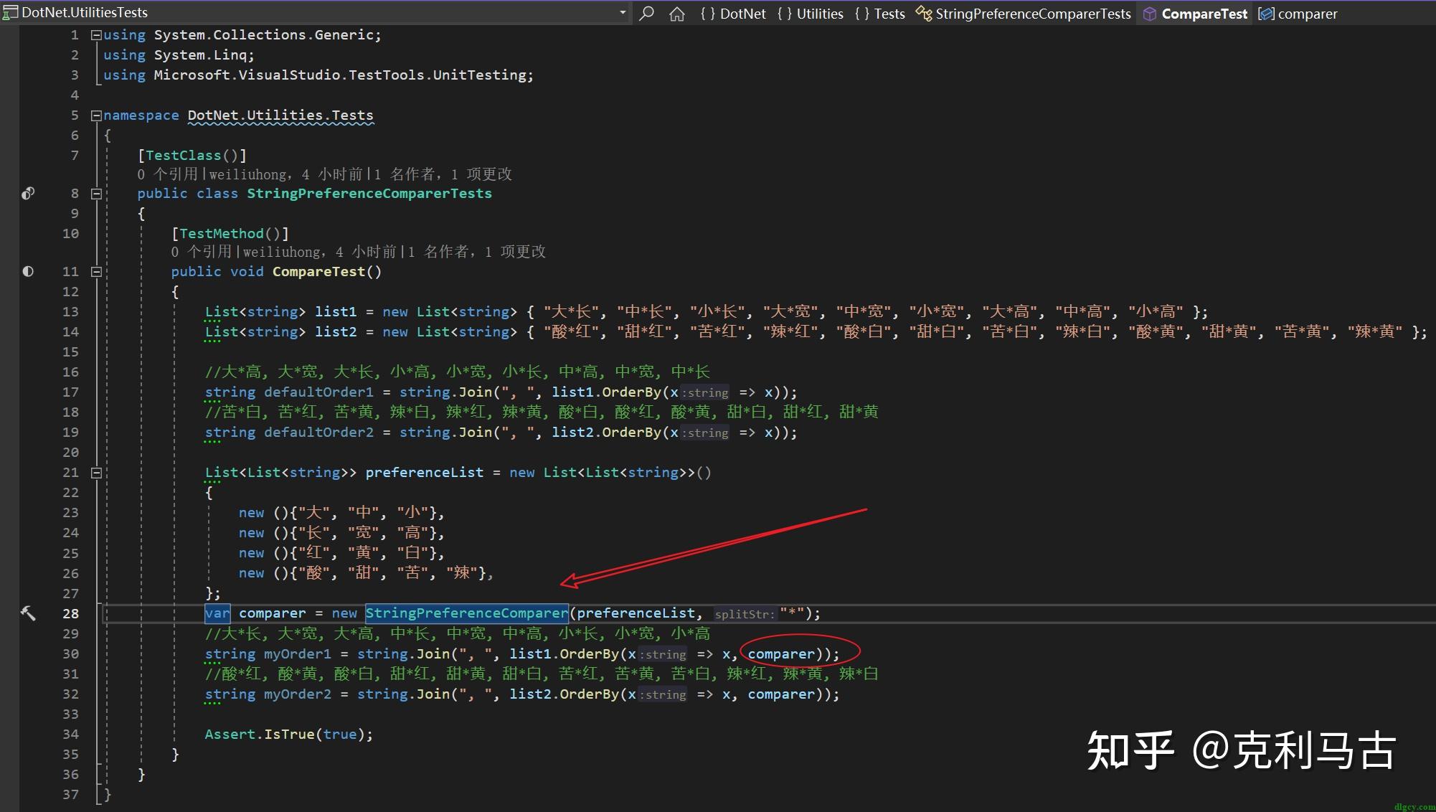Click the DotNet.Utilities.Tests namespace name
Image resolution: width=1436 pixels, height=812 pixels.
tap(280, 115)
